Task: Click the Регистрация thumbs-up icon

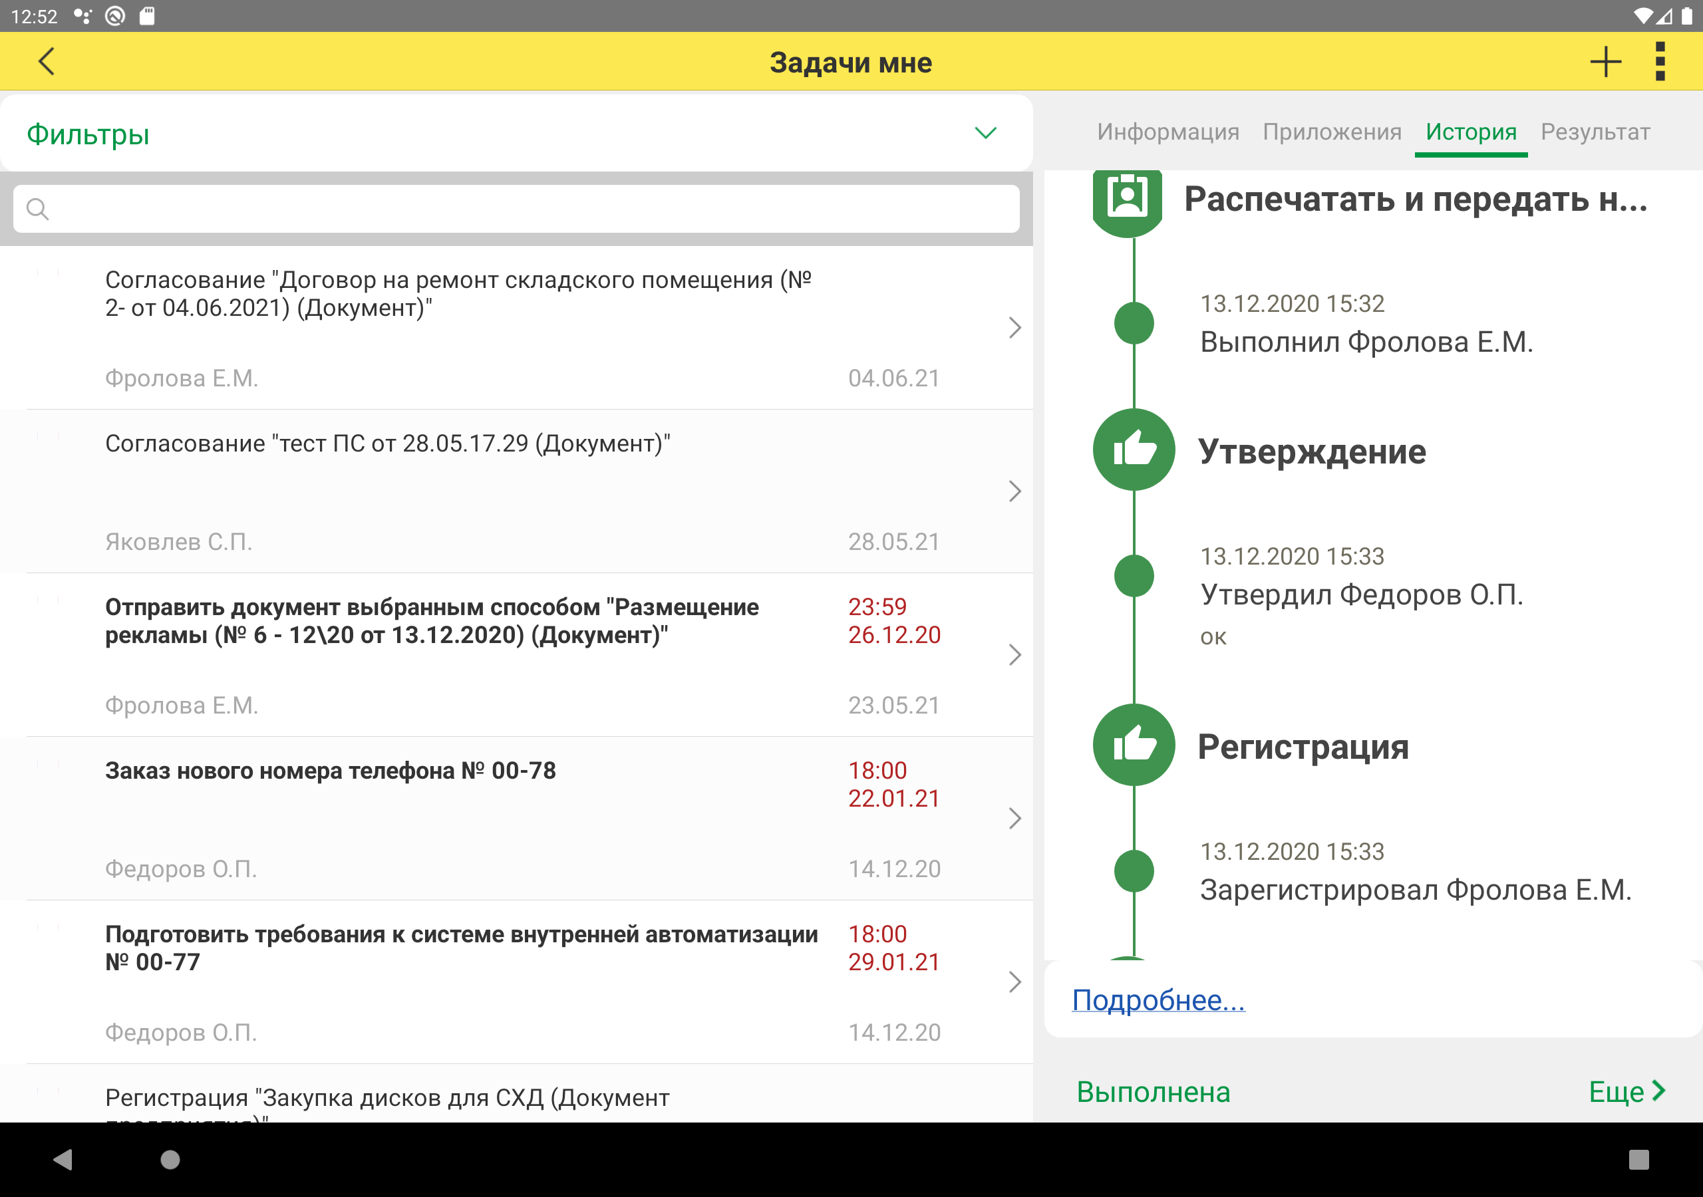Action: click(1134, 745)
